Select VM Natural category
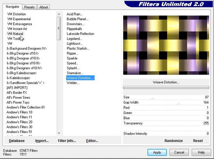This screenshot has width=214, height=159. 15,34
